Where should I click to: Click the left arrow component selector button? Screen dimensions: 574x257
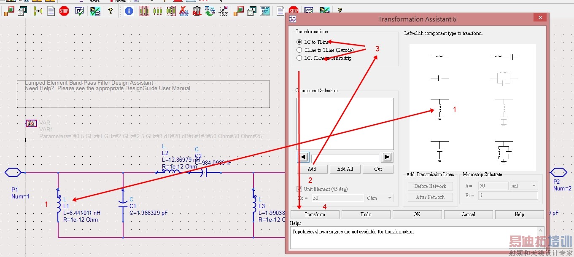click(x=303, y=158)
